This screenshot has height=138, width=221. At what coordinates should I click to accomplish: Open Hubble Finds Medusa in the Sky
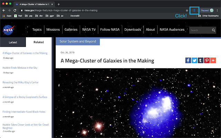coord(20,68)
